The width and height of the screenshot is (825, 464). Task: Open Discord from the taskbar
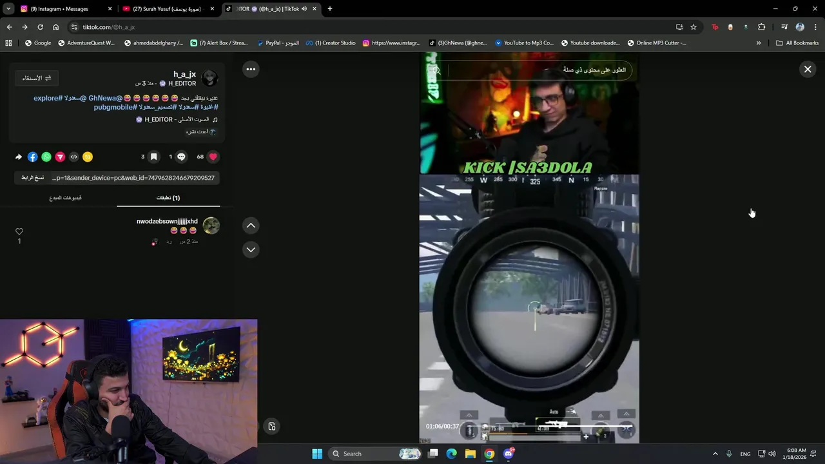coord(509,454)
